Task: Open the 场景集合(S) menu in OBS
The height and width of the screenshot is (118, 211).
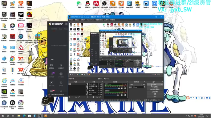Action: click(x=99, y=20)
